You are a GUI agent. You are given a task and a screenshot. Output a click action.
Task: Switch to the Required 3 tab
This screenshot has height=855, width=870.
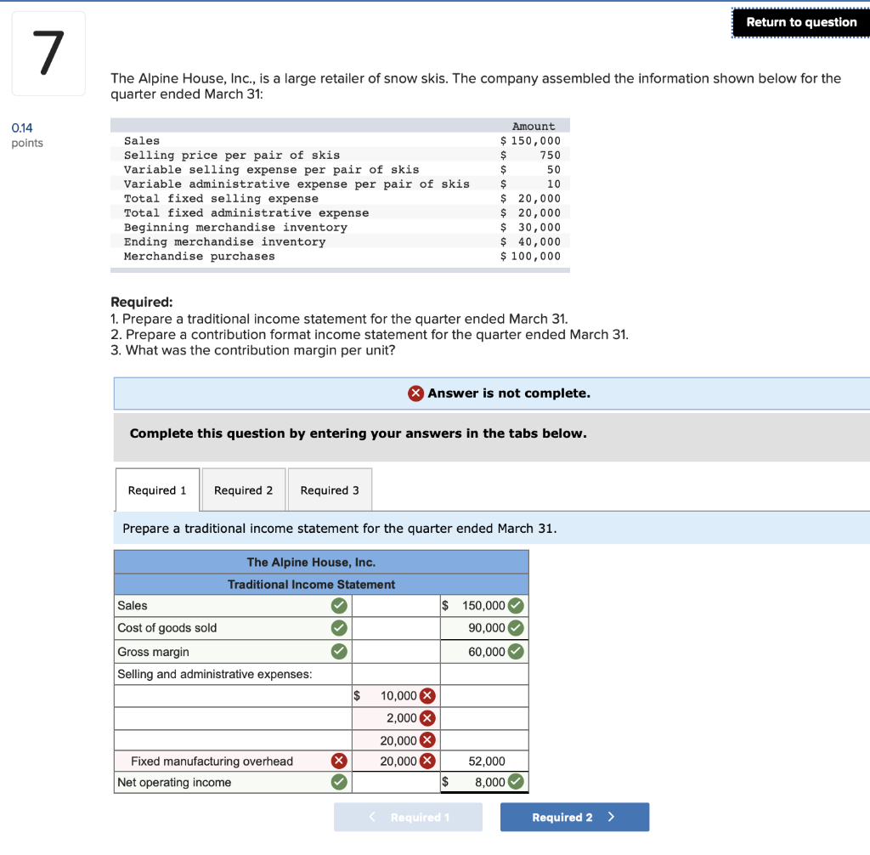coord(330,490)
